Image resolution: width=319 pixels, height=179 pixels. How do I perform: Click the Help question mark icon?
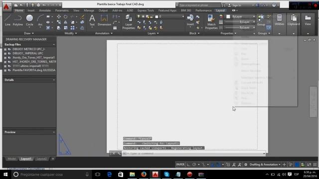pyautogui.click(x=274, y=5)
